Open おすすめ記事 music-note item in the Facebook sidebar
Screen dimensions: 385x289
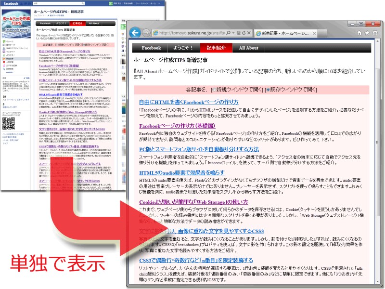[10, 66]
